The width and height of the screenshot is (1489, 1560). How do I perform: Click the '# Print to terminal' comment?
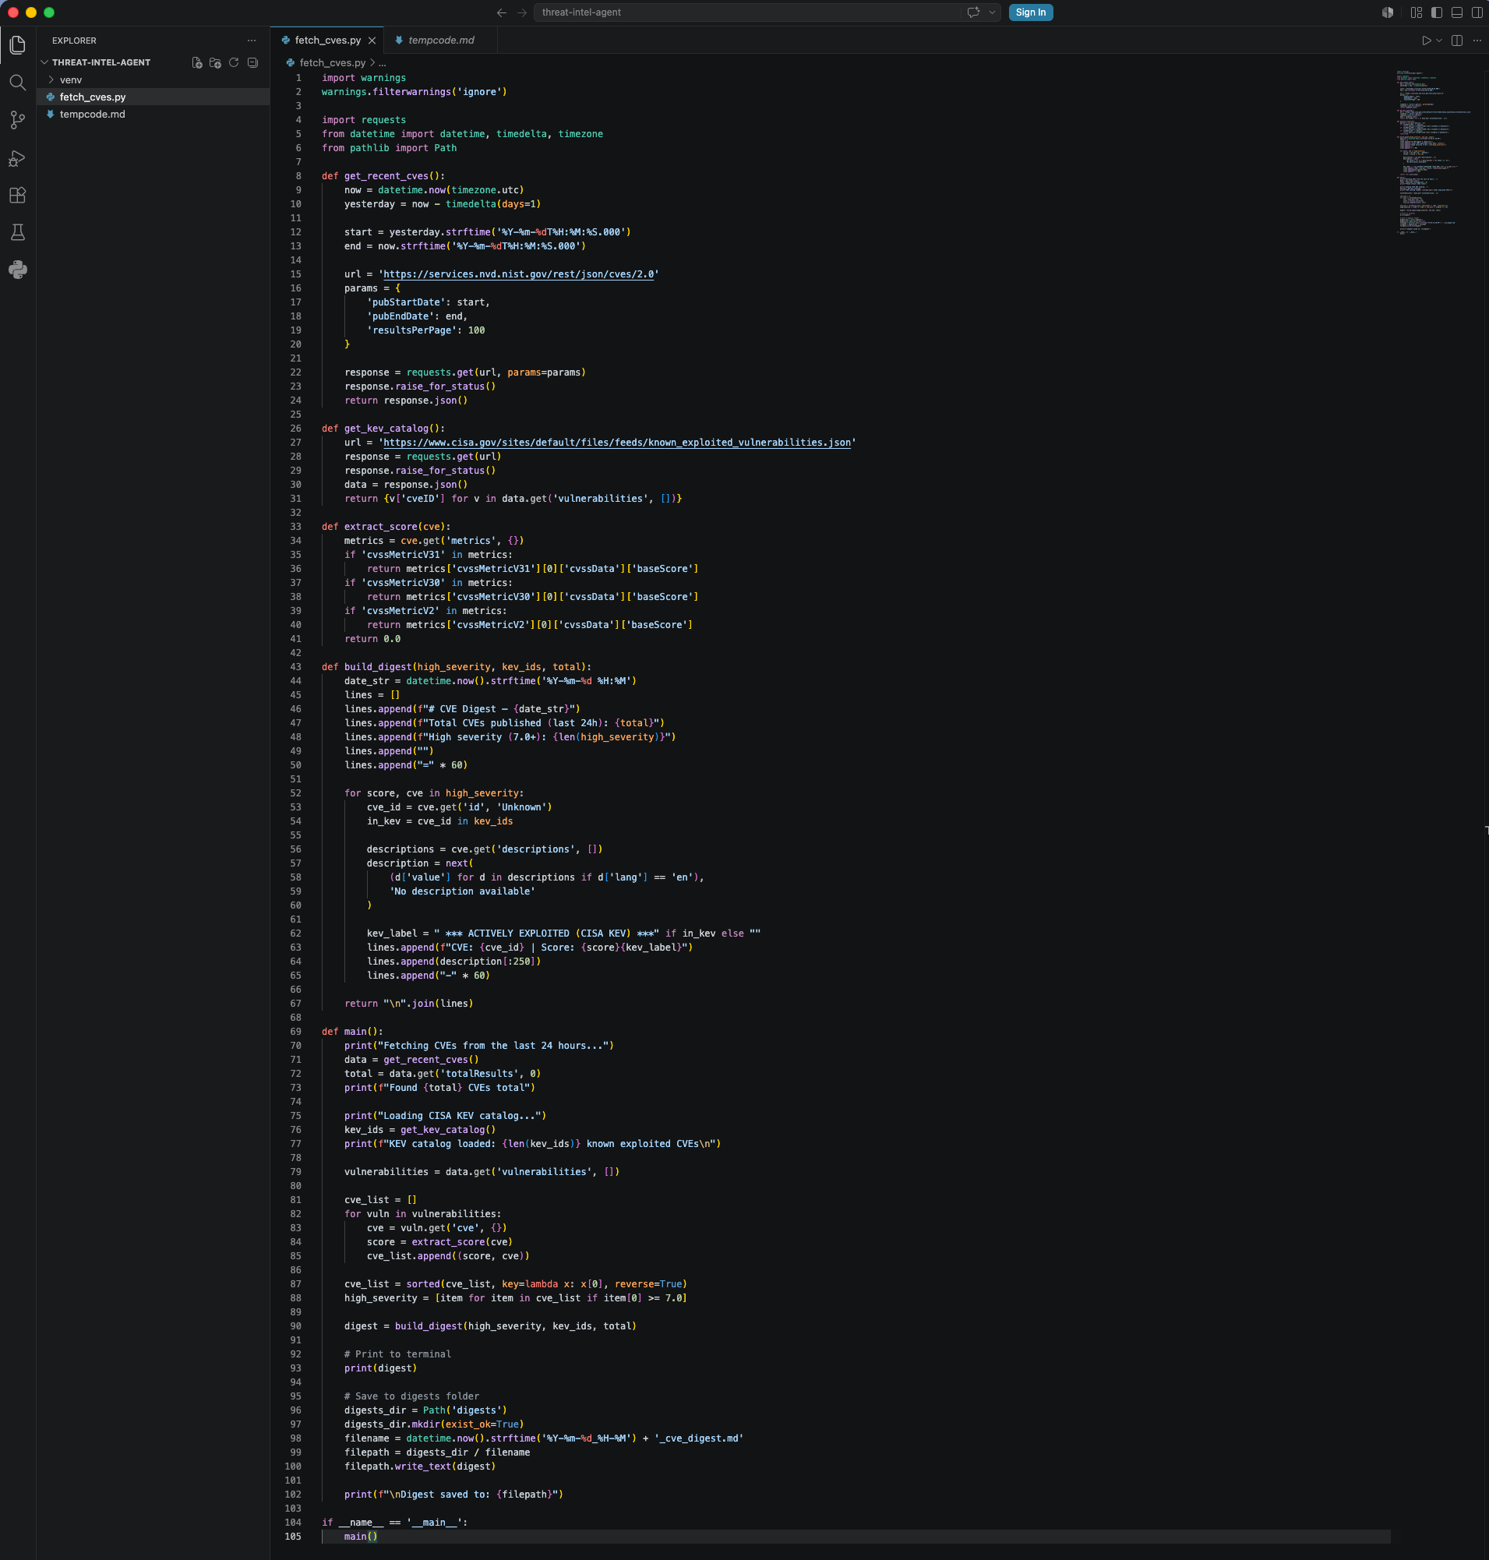[x=397, y=1354]
